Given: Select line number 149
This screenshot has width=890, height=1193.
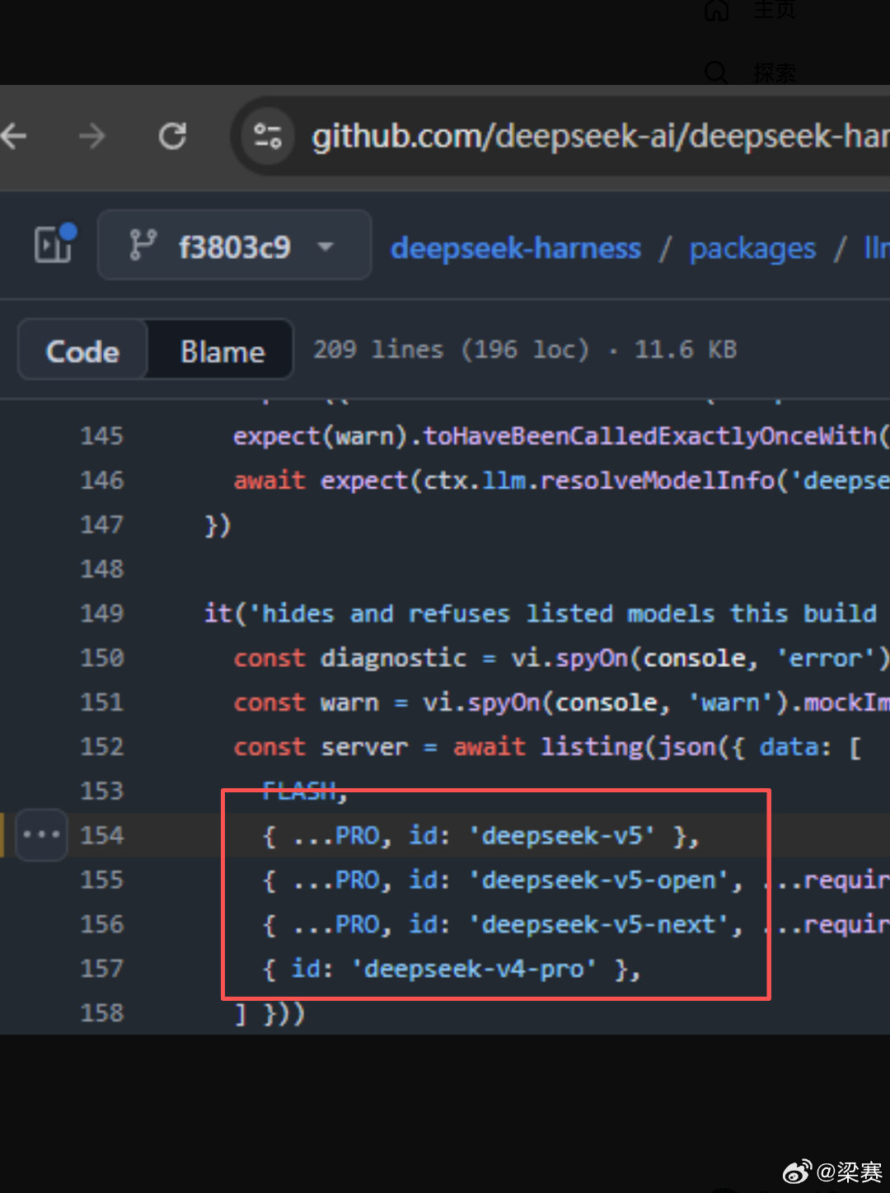Looking at the screenshot, I should 102,613.
